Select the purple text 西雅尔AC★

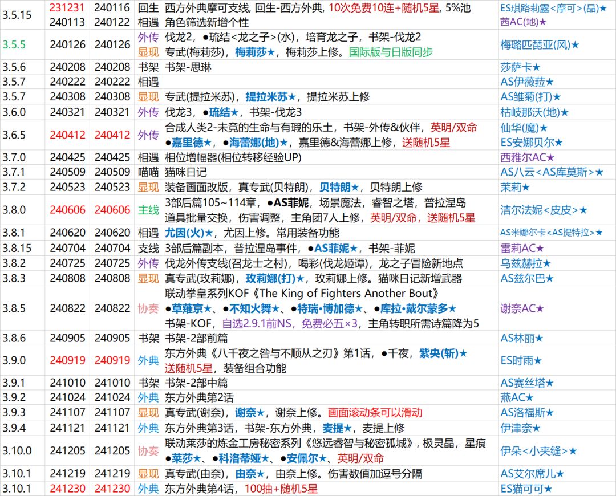click(x=528, y=157)
